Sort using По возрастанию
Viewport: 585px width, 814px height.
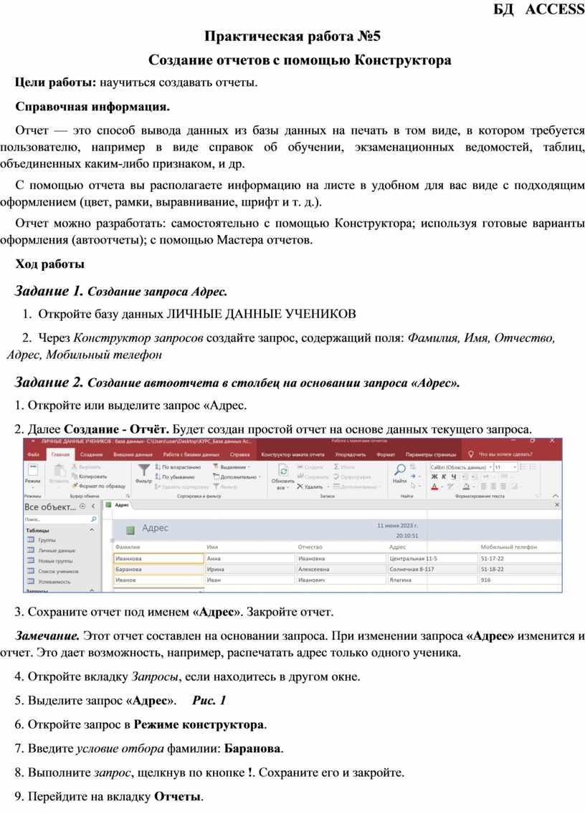tap(178, 467)
